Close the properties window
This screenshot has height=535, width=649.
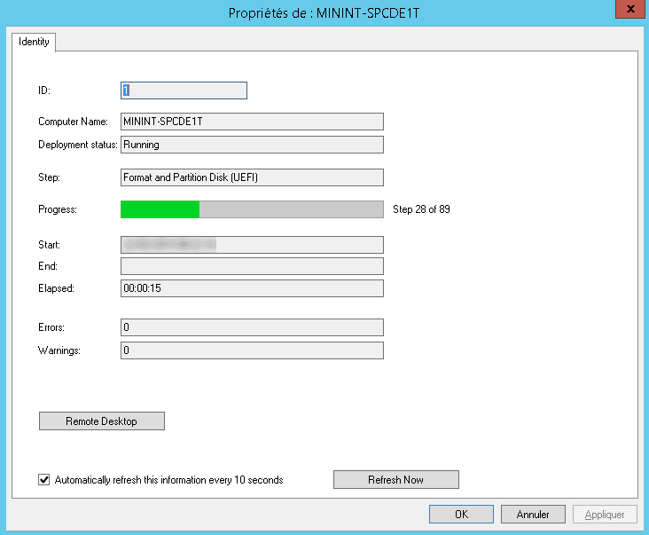pos(630,9)
